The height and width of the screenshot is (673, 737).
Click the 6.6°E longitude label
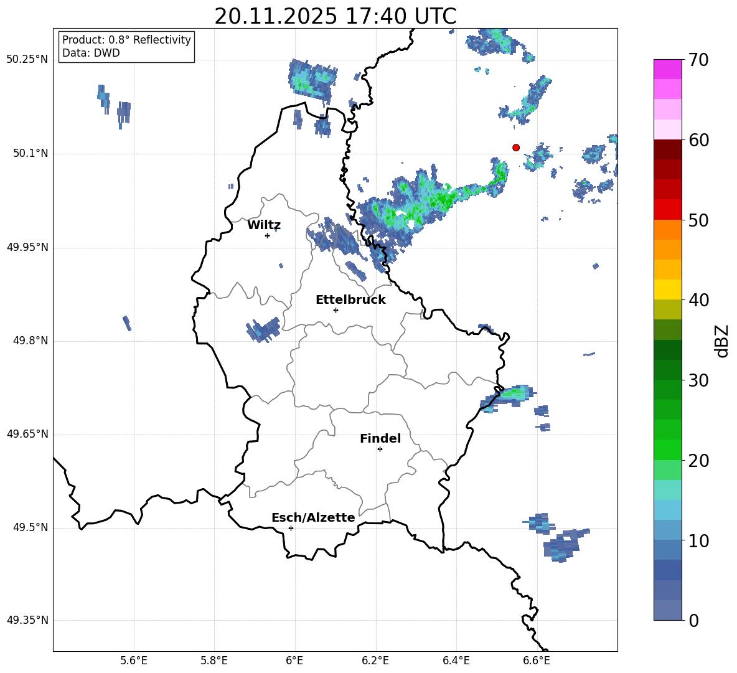click(x=537, y=661)
